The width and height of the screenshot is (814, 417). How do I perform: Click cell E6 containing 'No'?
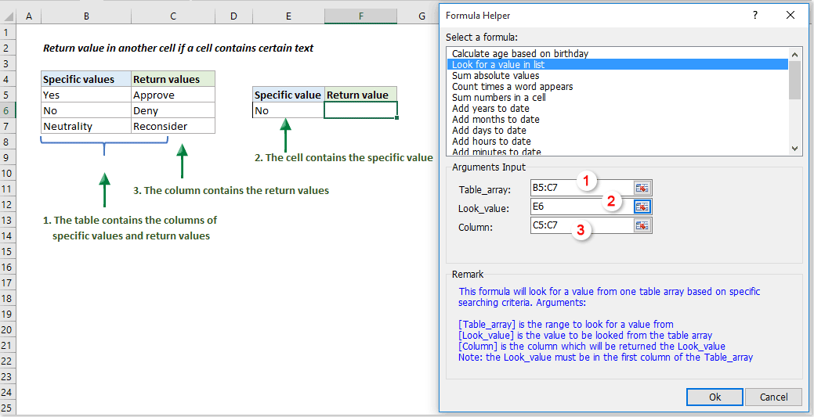tap(288, 110)
